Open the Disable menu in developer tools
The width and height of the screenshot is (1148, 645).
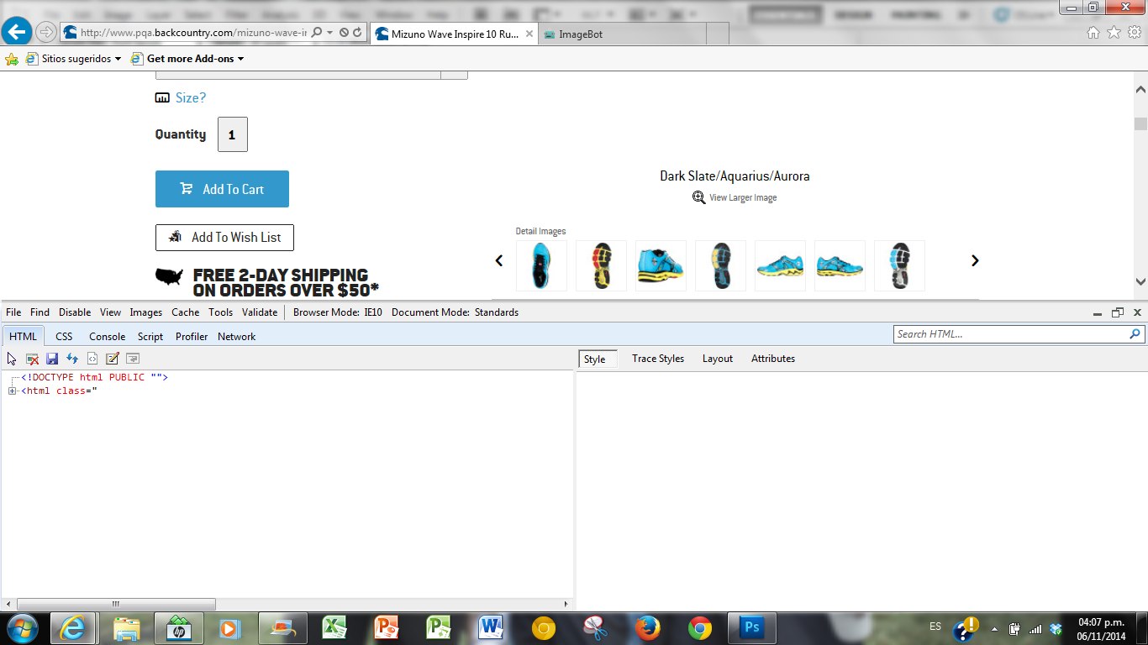point(74,312)
